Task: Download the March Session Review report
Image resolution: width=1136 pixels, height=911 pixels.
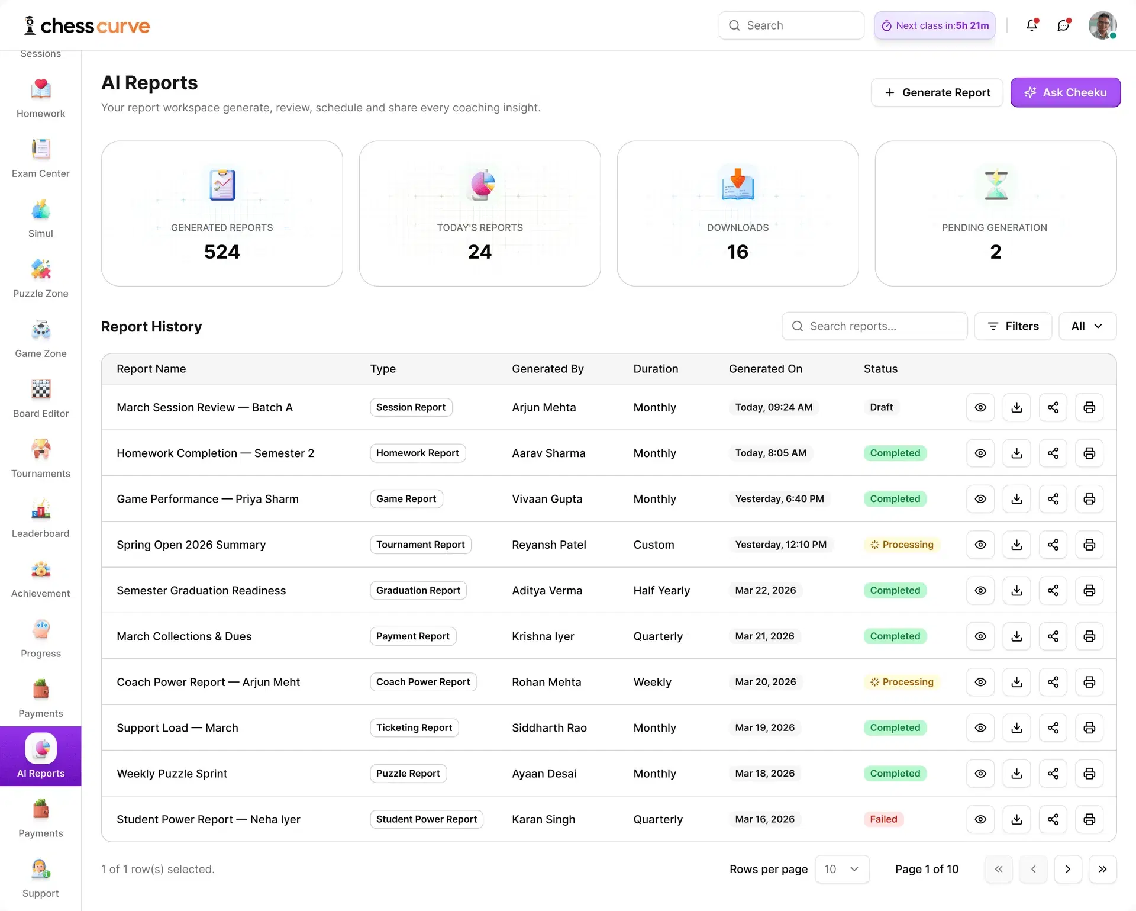Action: 1016,407
